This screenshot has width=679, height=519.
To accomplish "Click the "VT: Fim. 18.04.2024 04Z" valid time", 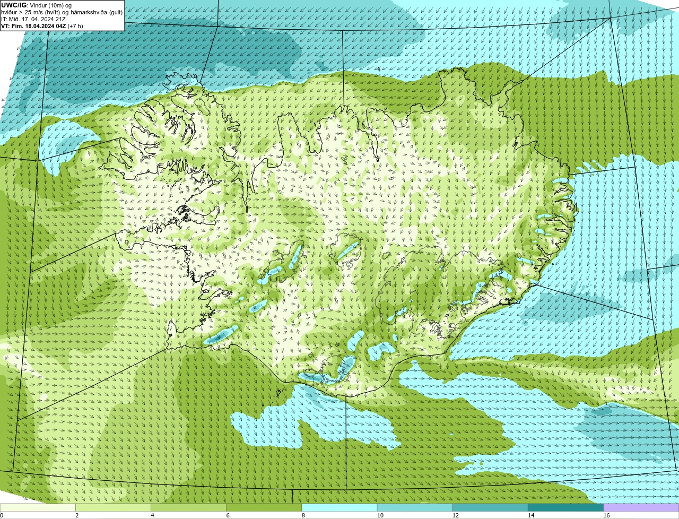I will click(33, 26).
